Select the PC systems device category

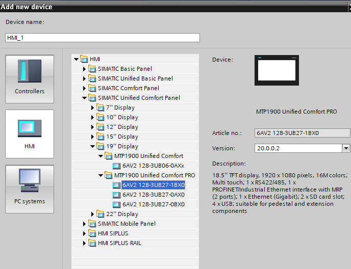tap(30, 189)
